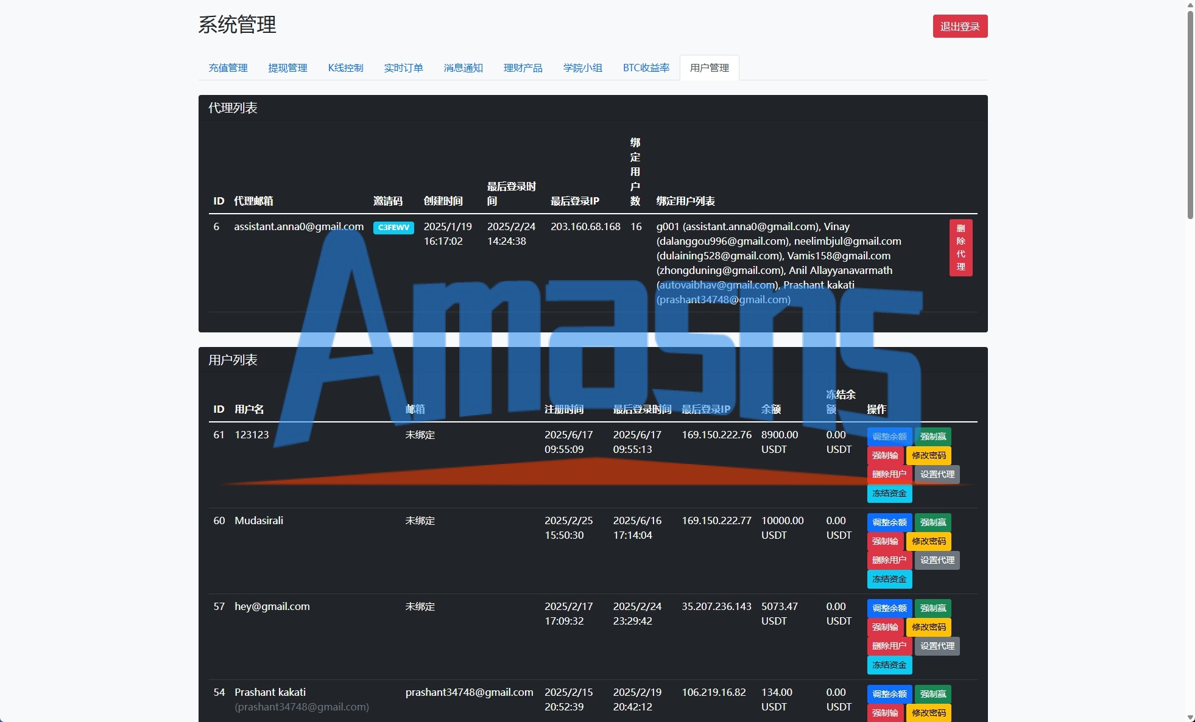This screenshot has width=1195, height=722.
Task: Set Mudasirali as agent
Action: [937, 560]
